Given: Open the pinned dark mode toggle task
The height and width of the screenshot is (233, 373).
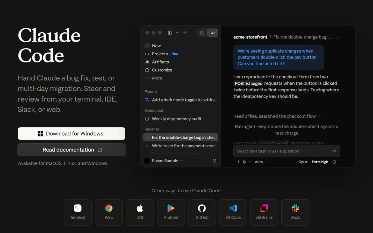Looking at the screenshot, I should [180, 100].
